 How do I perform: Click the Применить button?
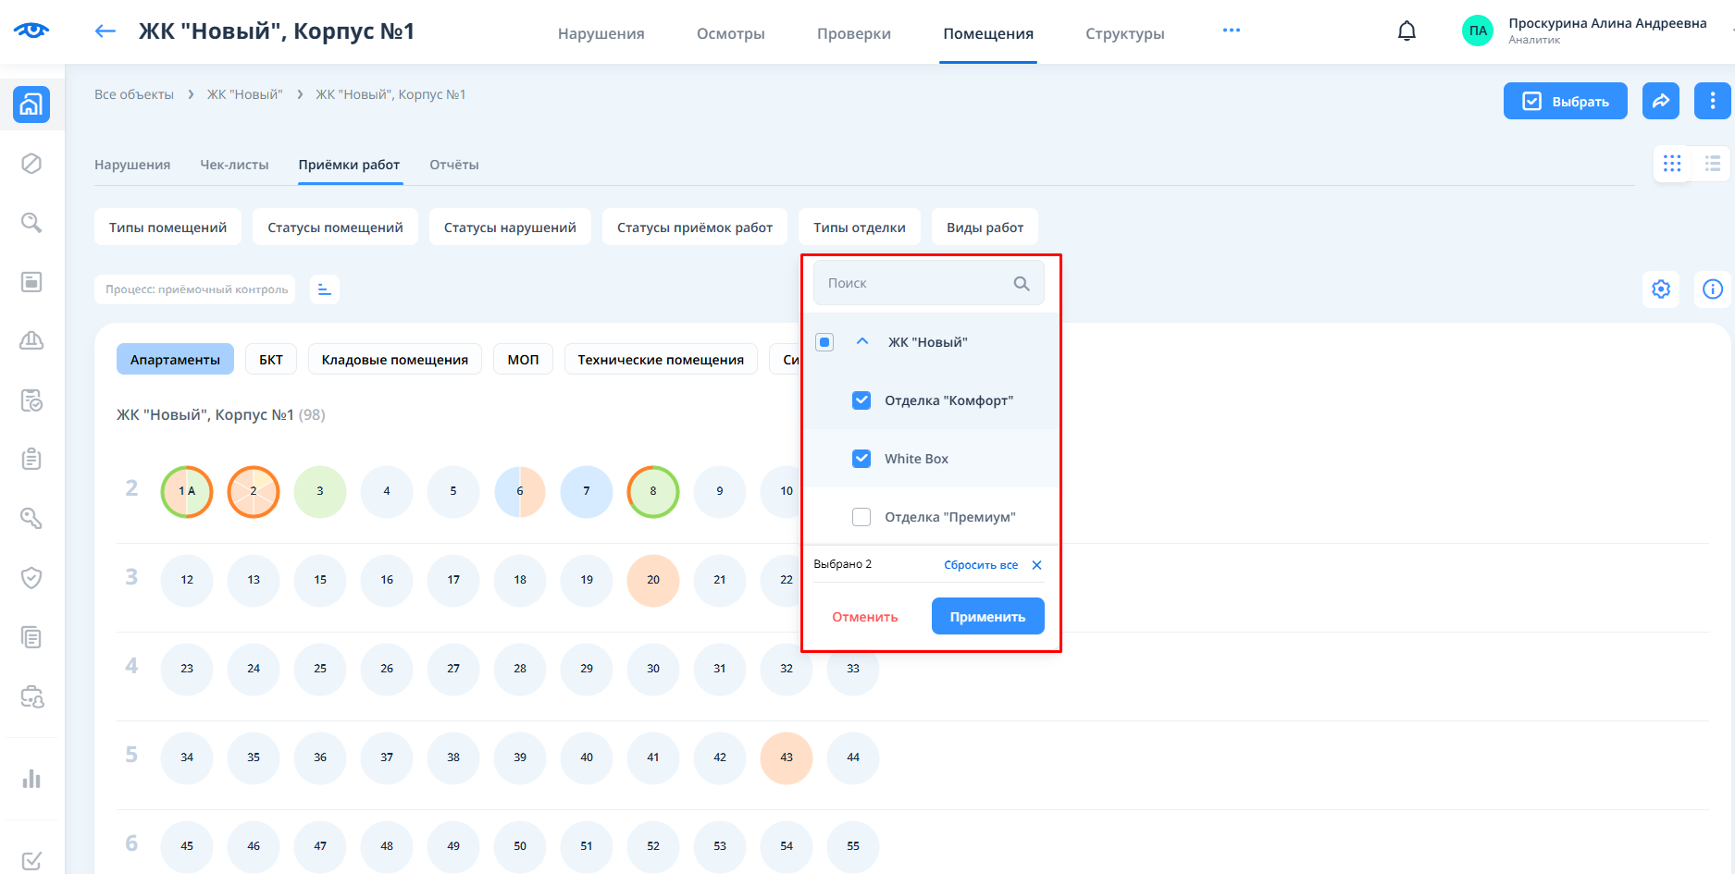click(x=987, y=617)
